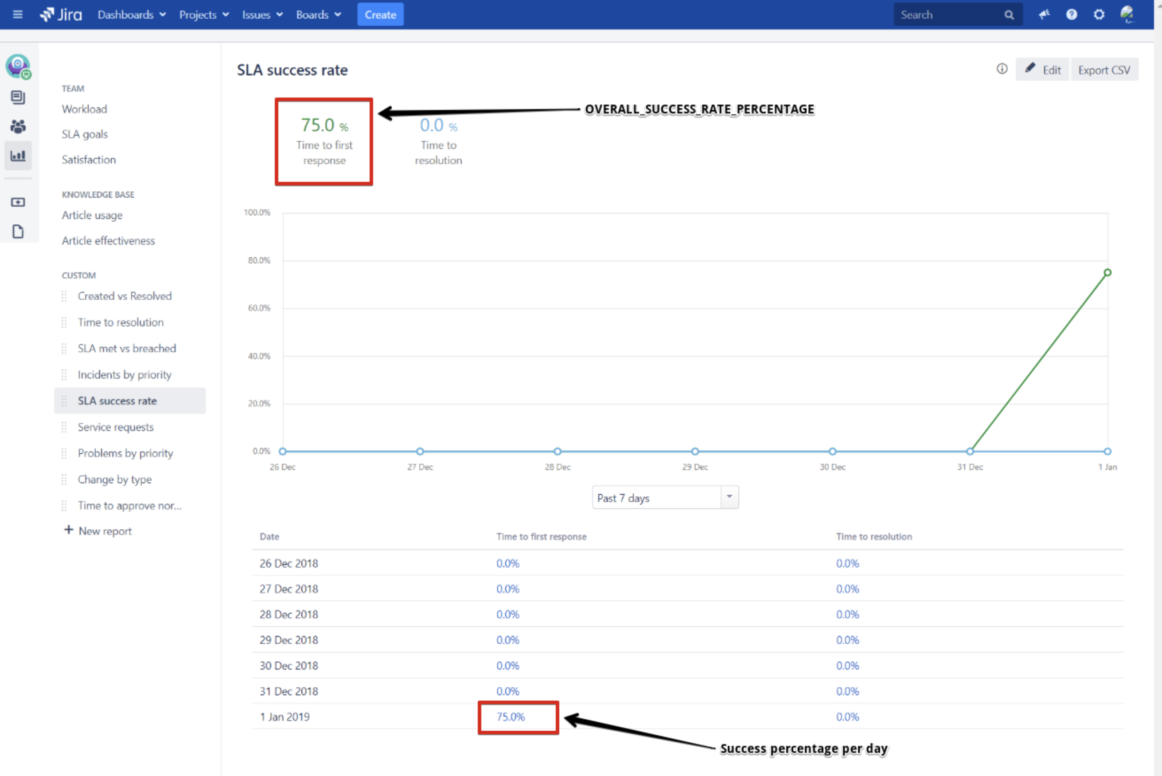Viewport: 1162px width, 776px height.
Task: Open the Raise a request sidebar icon
Action: pos(18,202)
